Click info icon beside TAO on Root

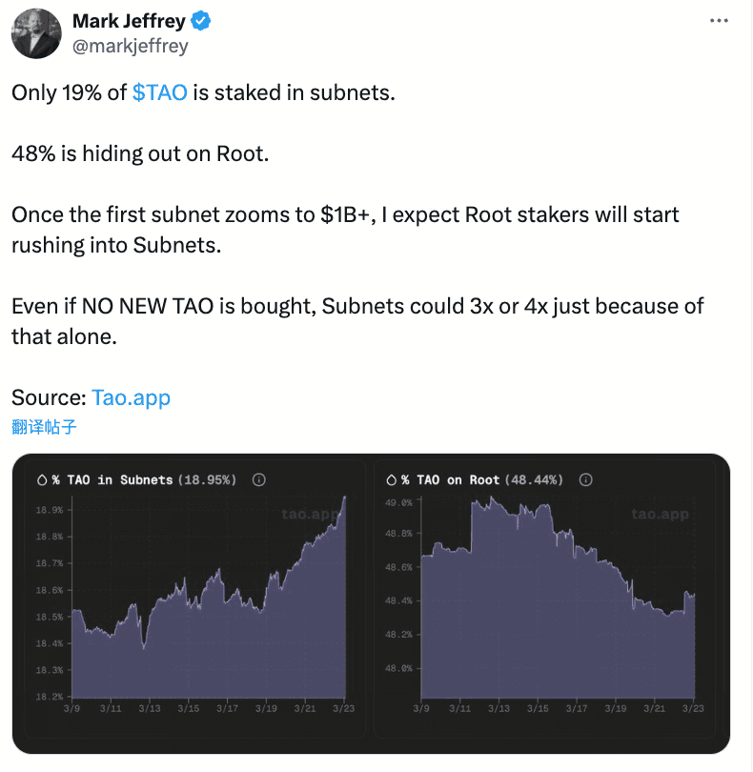point(586,479)
